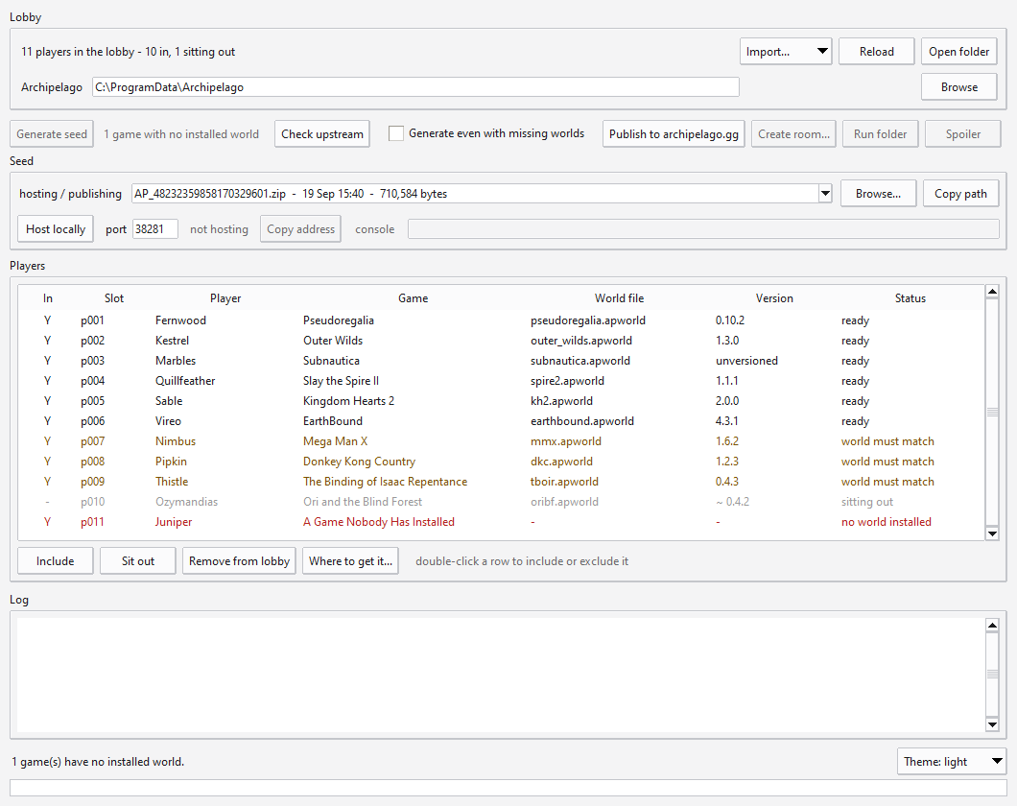Viewport: 1017px width, 806px height.
Task: Select the Thistle player row
Action: [501, 481]
